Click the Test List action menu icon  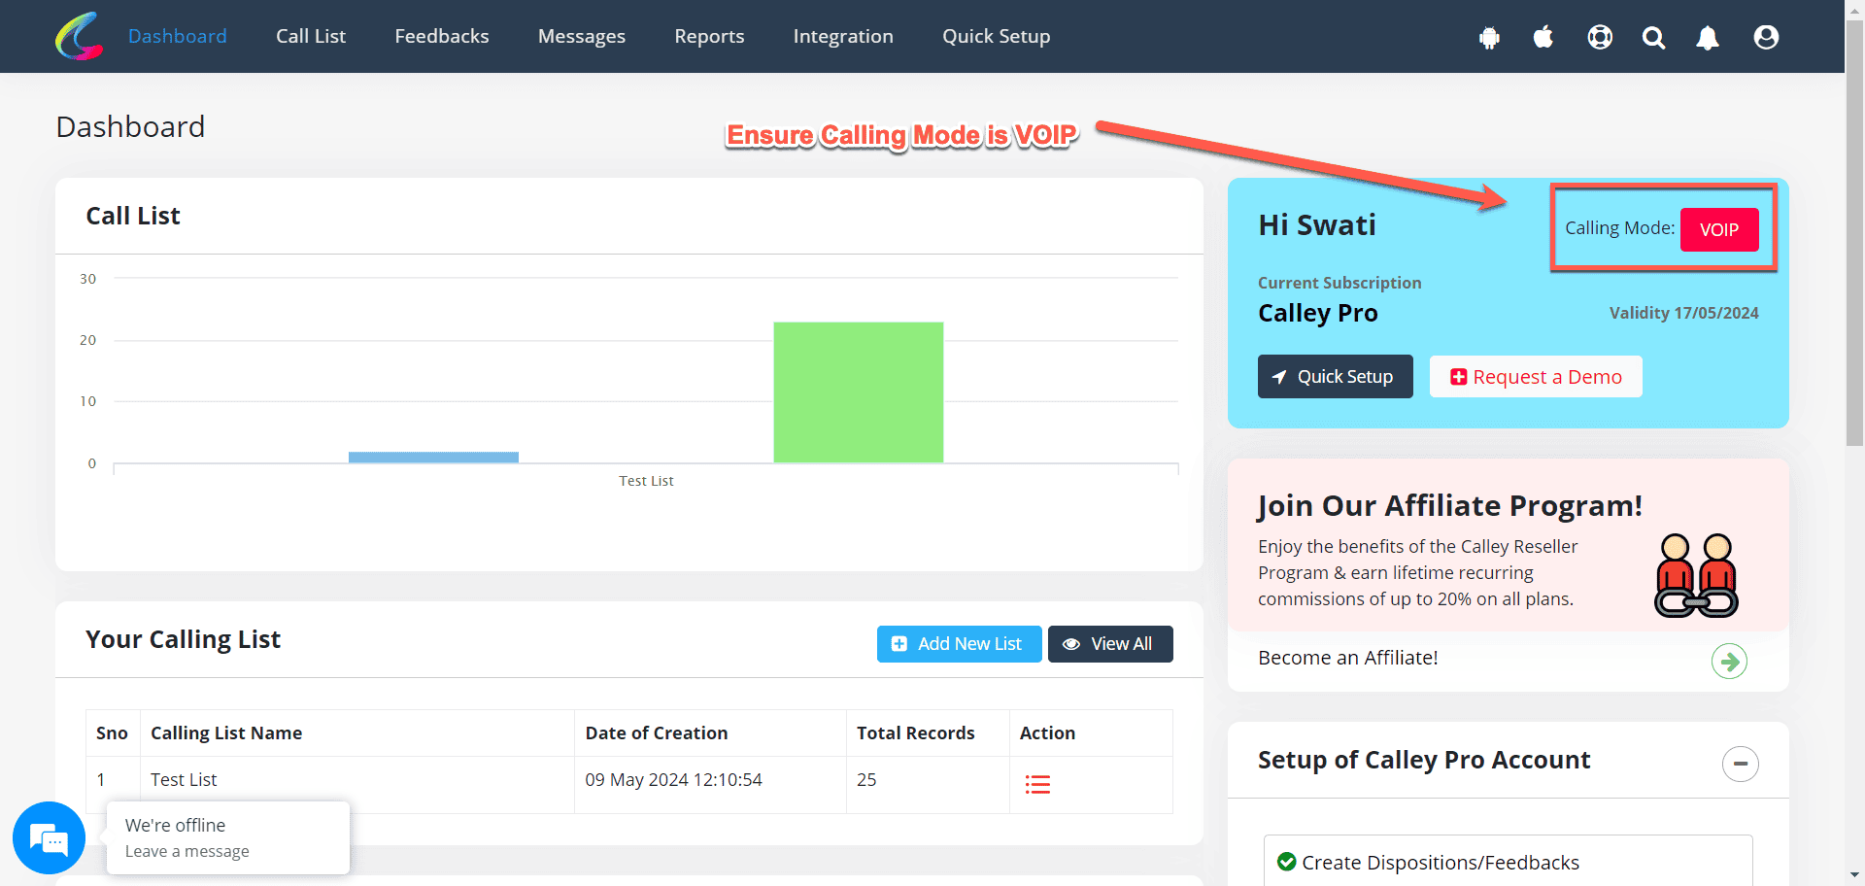(1037, 784)
